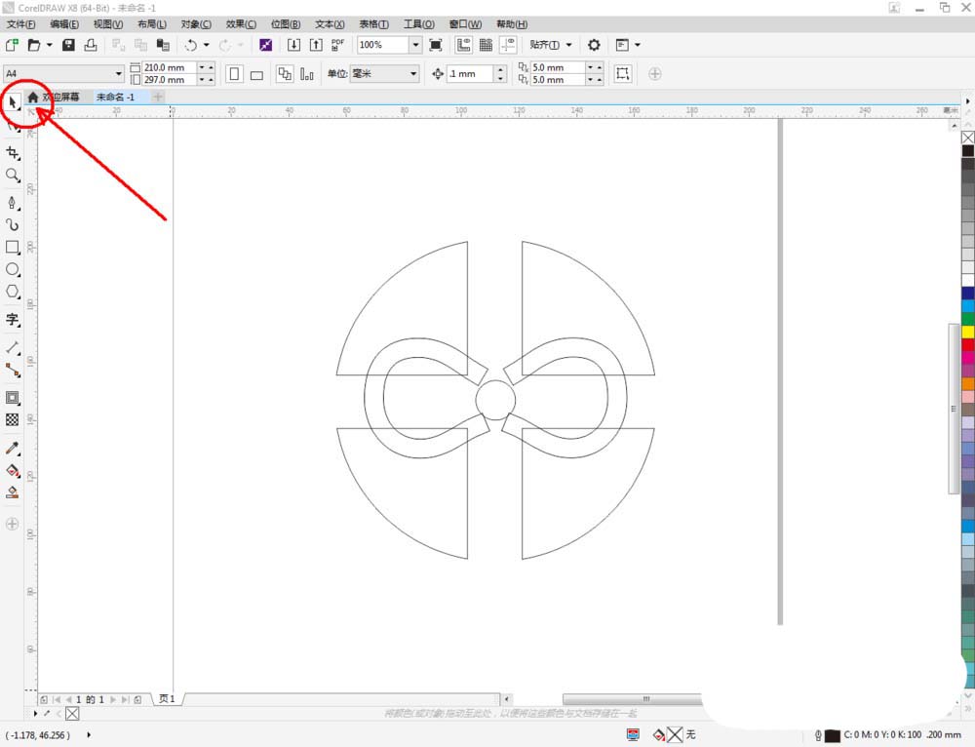Screen dimensions: 975x747
Task: Toggle Treat as Filled button
Action: tap(622, 73)
